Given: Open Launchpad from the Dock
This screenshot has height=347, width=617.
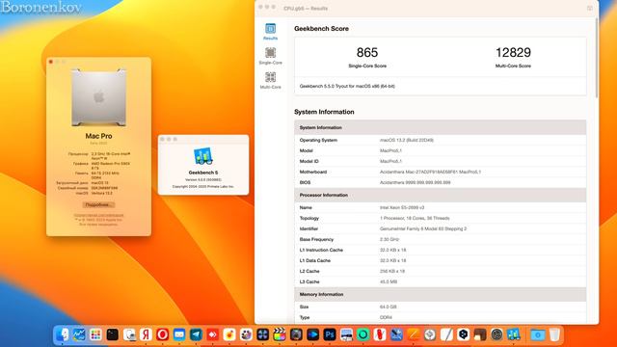Looking at the screenshot, I should coord(95,334).
